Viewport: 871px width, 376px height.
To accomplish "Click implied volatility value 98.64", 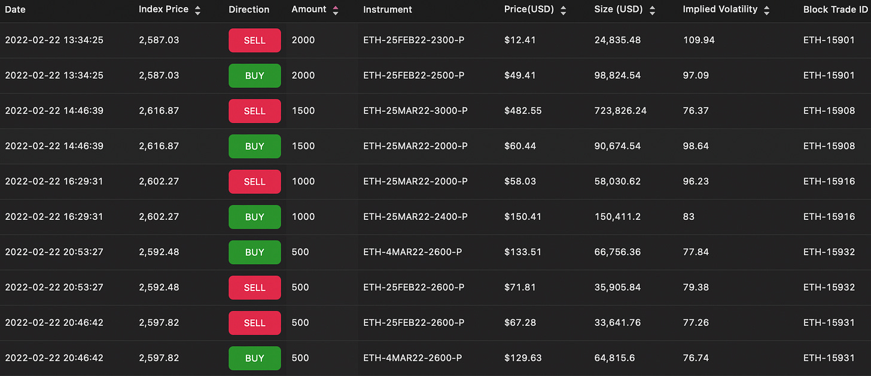I will tap(696, 146).
